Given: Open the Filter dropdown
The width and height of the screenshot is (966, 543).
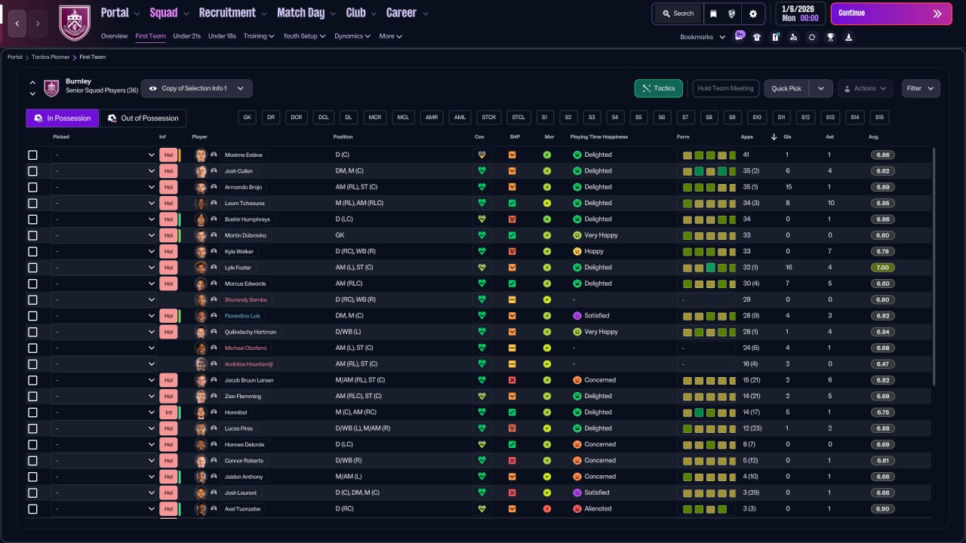Looking at the screenshot, I should pyautogui.click(x=921, y=88).
